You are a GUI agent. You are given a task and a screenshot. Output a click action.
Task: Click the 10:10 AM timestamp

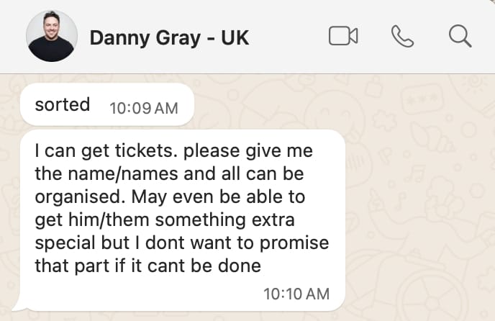(296, 294)
